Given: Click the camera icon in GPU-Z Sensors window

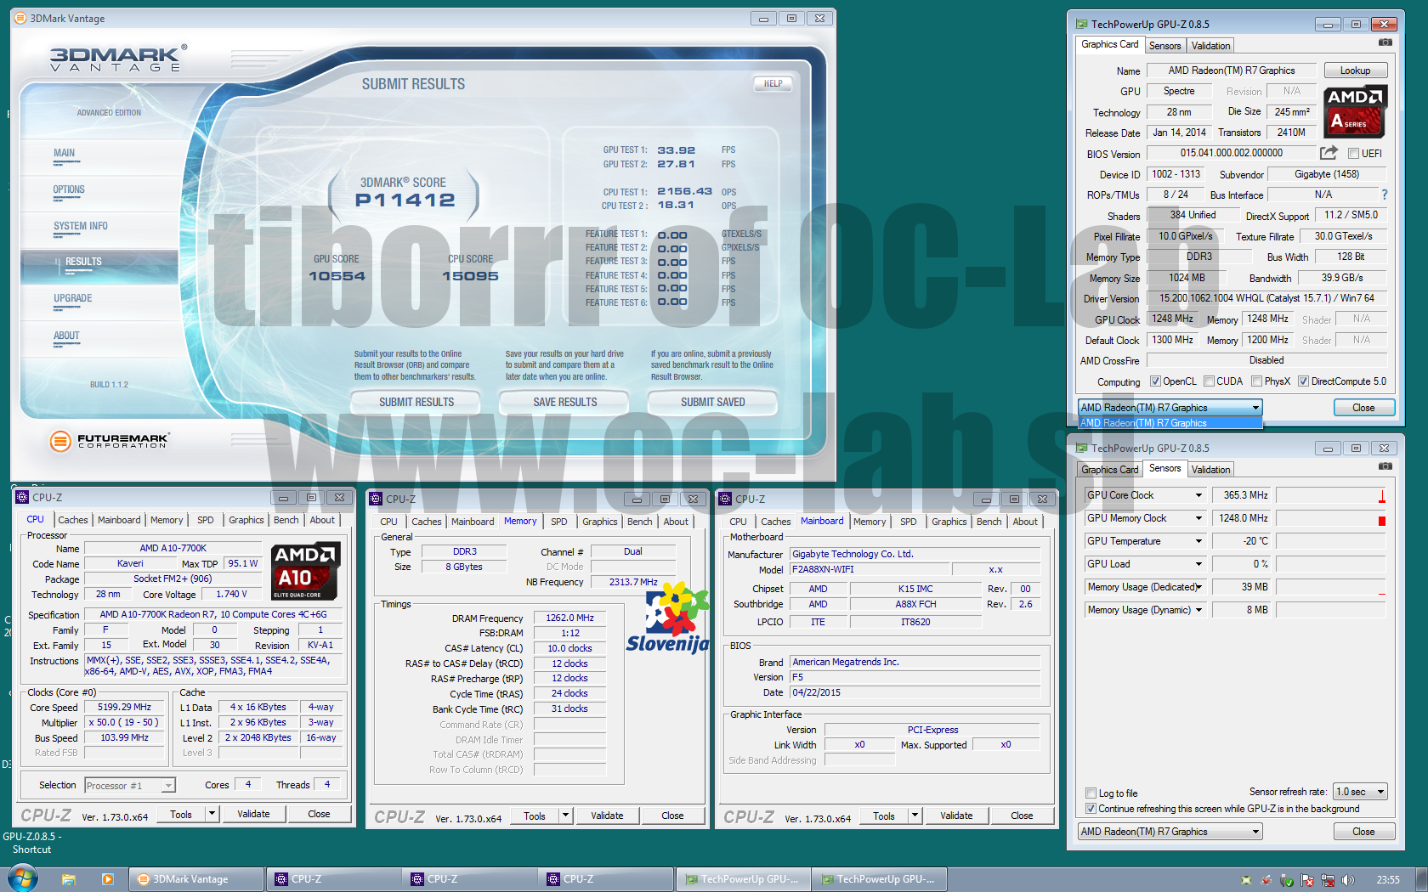Looking at the screenshot, I should tap(1385, 466).
